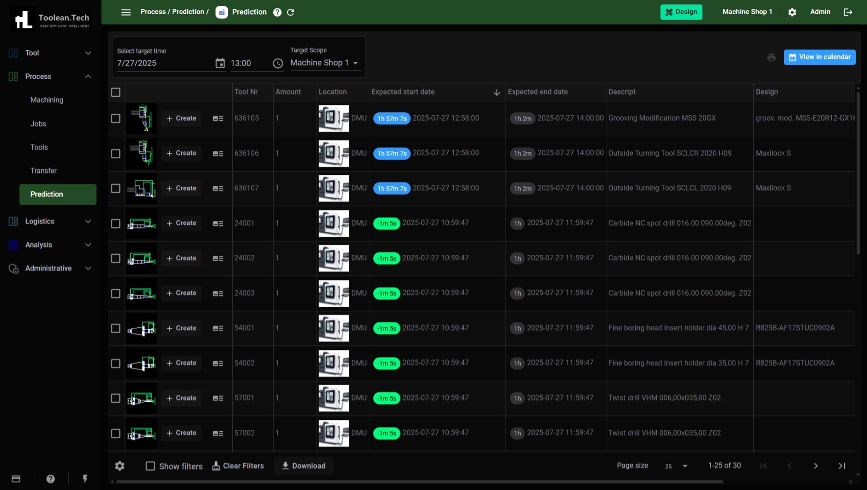This screenshot has height=490, width=867.
Task: Enable the Show filters checkbox
Action: click(x=150, y=466)
